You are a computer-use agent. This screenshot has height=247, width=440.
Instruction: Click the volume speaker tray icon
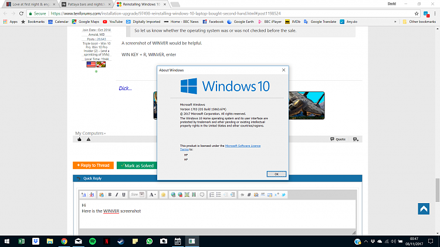point(394,241)
